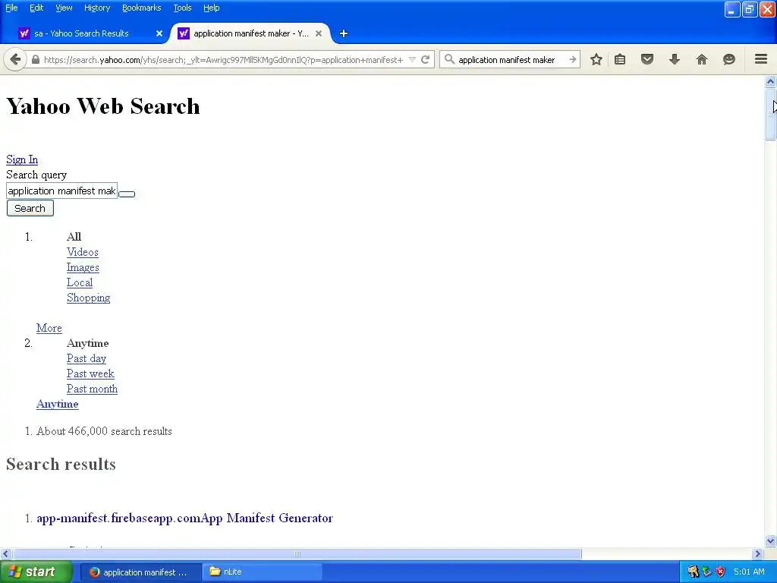
Task: Click the bold Anytime dropdown link
Action: (57, 404)
